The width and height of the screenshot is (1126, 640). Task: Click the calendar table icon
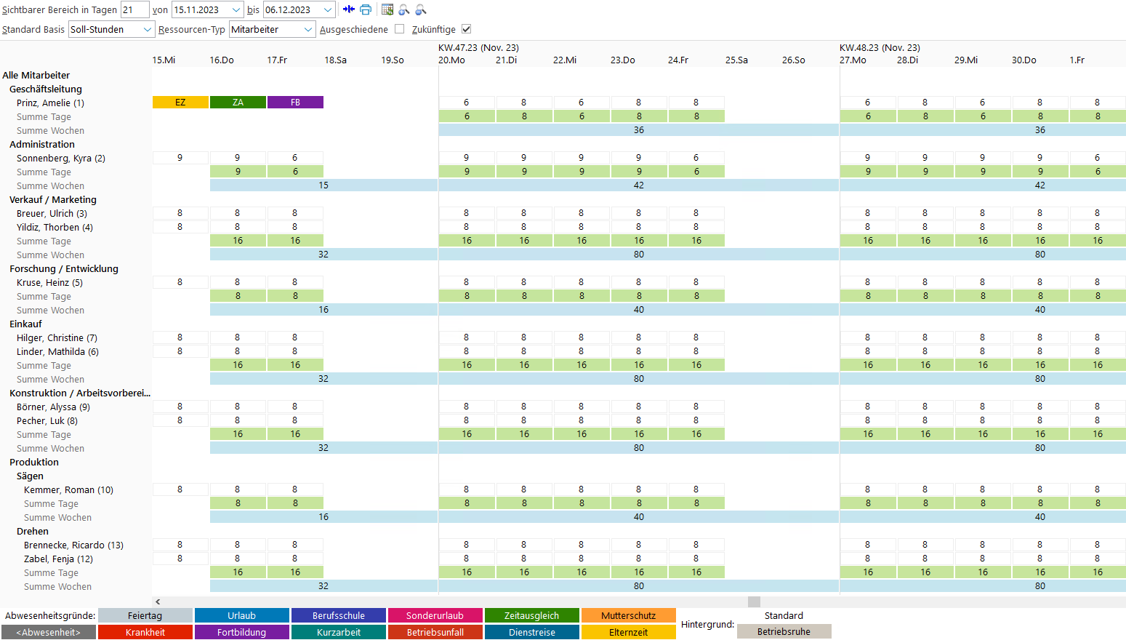click(387, 9)
